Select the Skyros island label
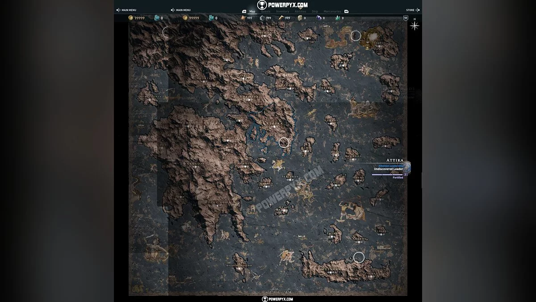The height and width of the screenshot is (302, 536). pos(327,88)
